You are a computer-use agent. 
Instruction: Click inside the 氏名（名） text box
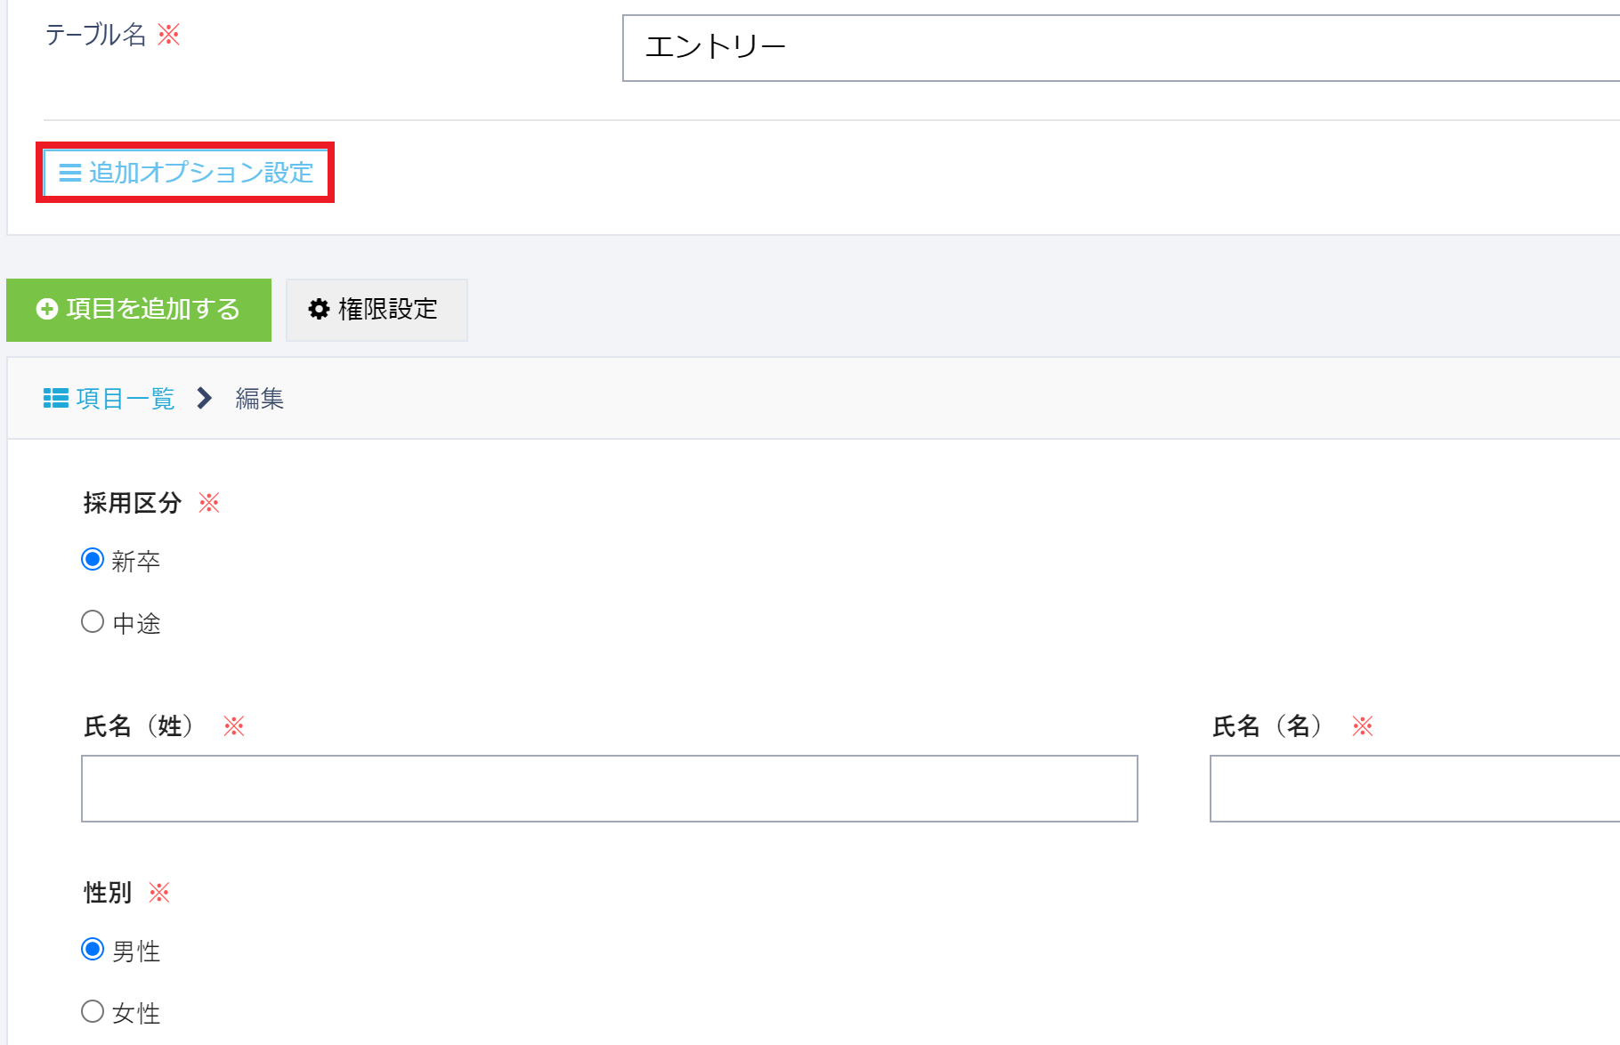coord(1415,789)
